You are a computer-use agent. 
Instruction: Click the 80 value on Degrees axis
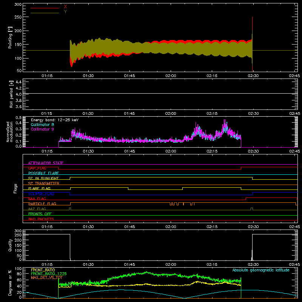coord(19,274)
